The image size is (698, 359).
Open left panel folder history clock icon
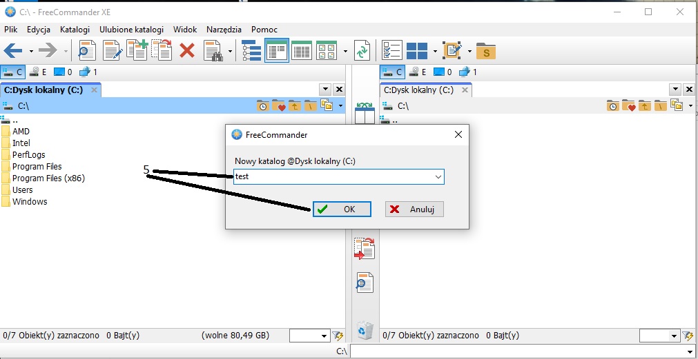262,105
